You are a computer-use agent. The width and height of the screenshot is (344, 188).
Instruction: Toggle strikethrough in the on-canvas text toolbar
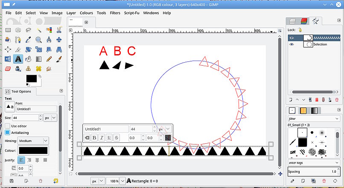coord(117,138)
